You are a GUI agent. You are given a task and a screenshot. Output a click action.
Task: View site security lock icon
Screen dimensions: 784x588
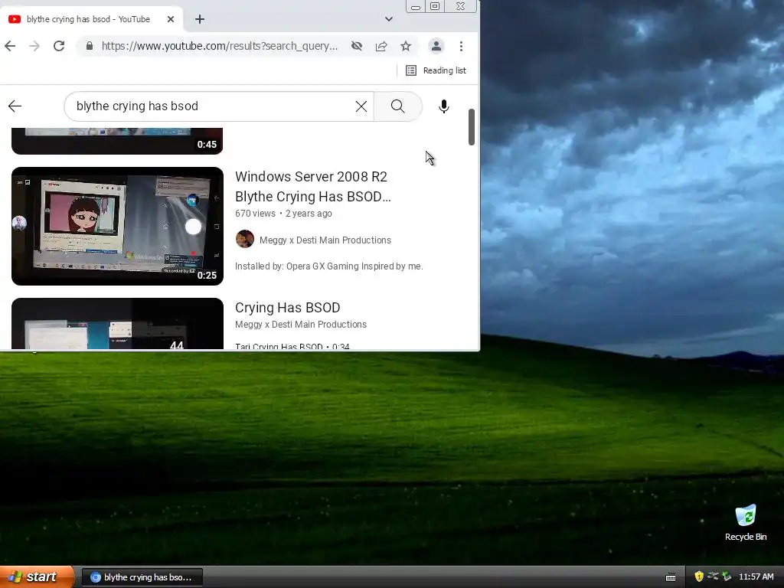pyautogui.click(x=90, y=46)
